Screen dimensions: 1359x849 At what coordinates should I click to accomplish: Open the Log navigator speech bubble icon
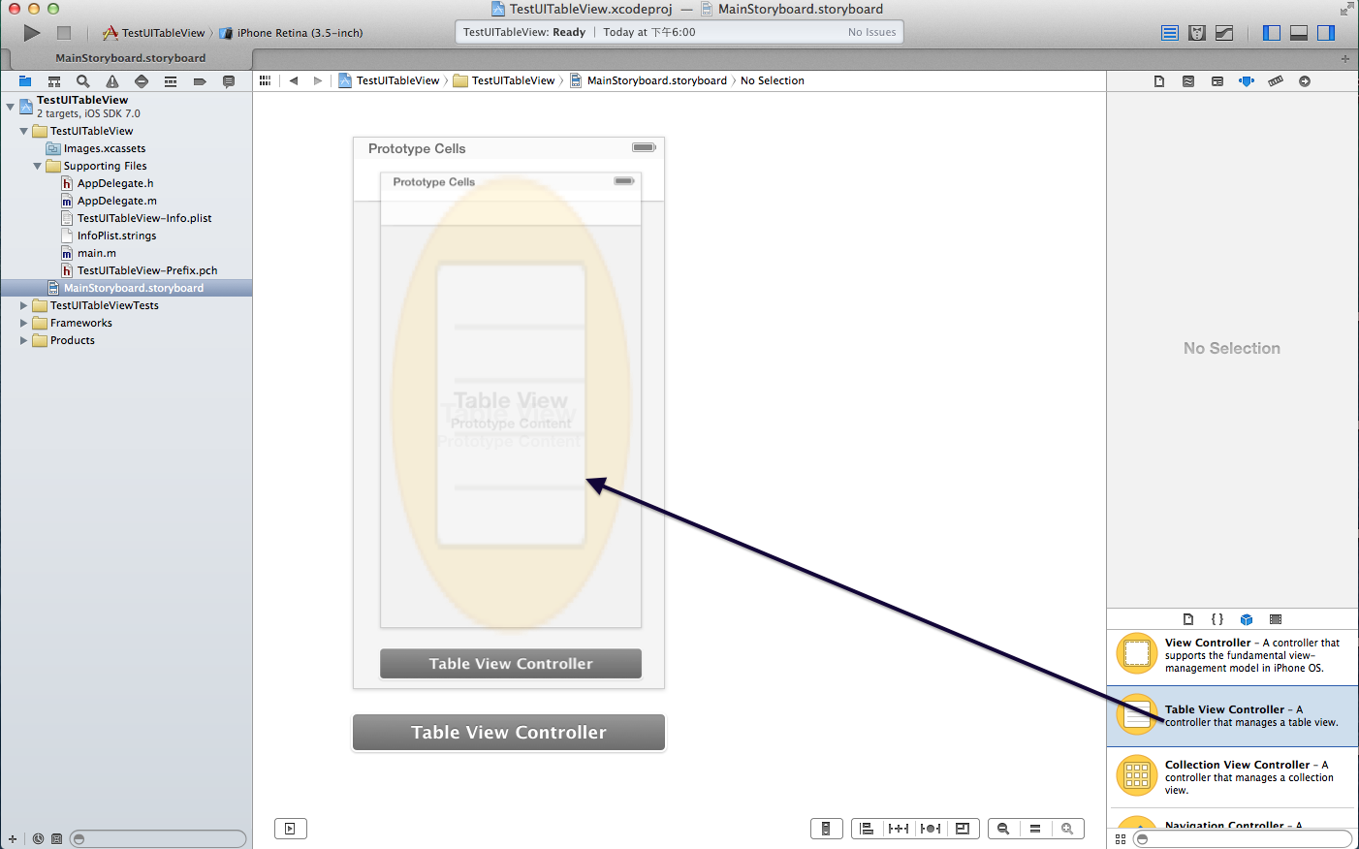[x=229, y=81]
